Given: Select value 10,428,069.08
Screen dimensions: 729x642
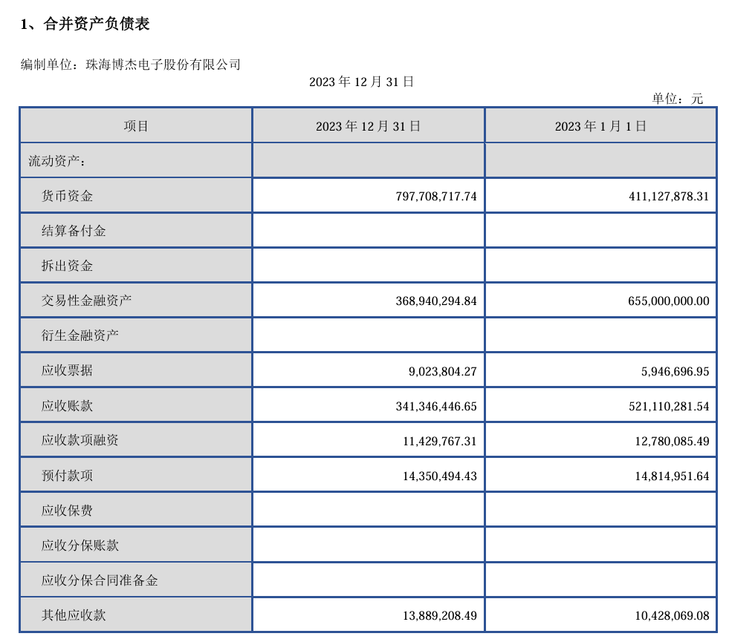Looking at the screenshot, I should [673, 615].
